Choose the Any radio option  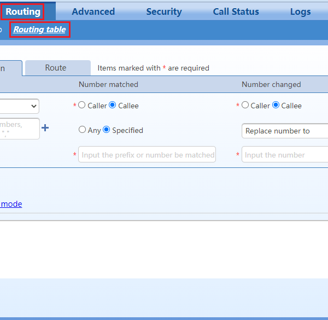click(x=82, y=130)
